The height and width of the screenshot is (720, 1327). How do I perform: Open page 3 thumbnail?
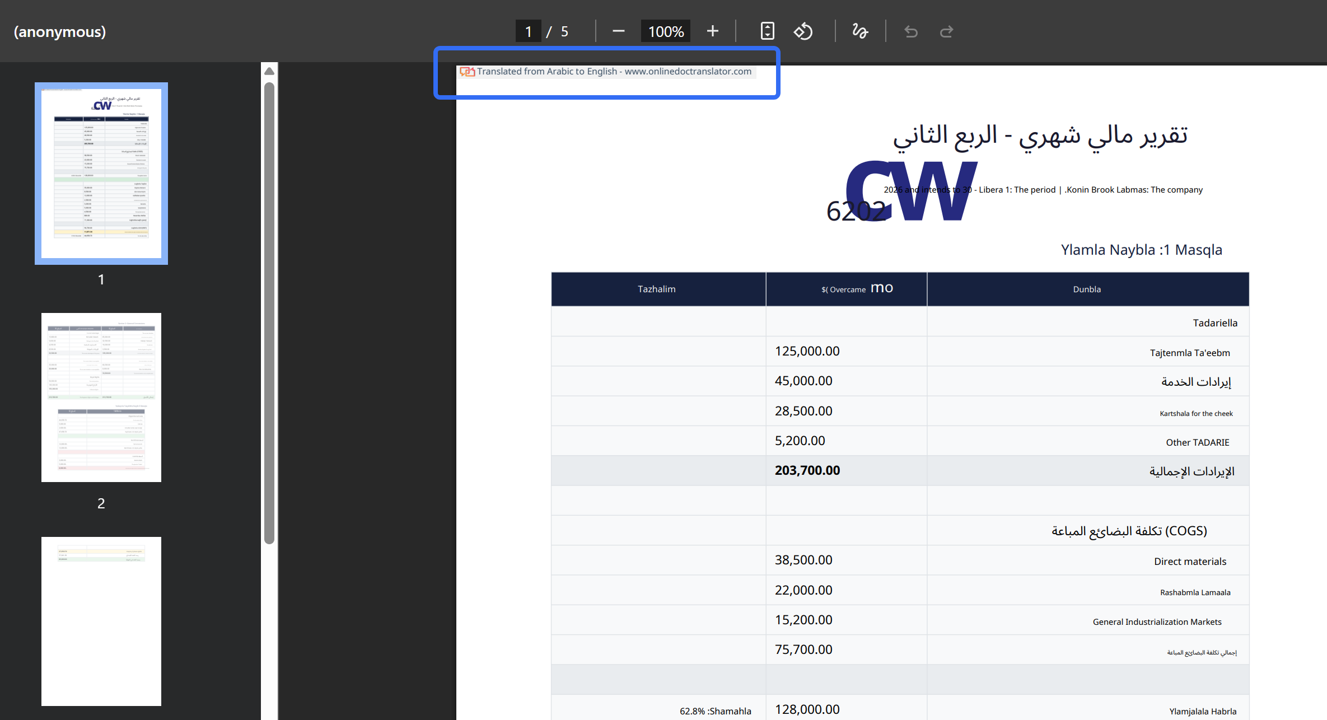101,621
